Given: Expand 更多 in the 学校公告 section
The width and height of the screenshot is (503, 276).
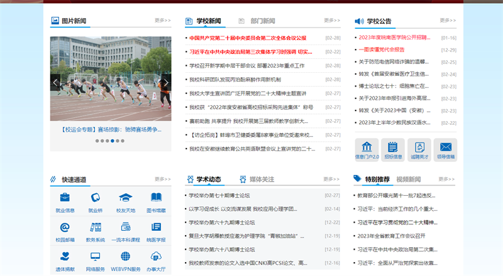Looking at the screenshot, I should pyautogui.click(x=448, y=21).
